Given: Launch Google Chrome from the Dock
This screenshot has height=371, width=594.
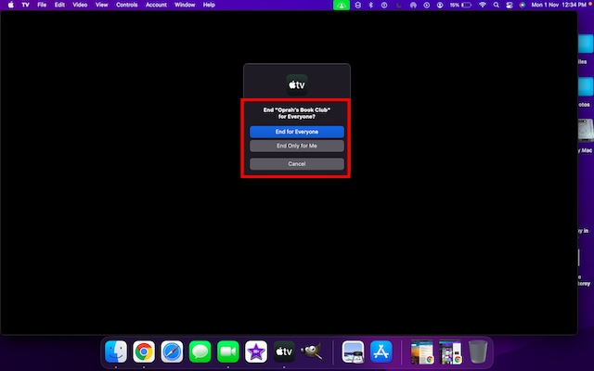Looking at the screenshot, I should 144,352.
